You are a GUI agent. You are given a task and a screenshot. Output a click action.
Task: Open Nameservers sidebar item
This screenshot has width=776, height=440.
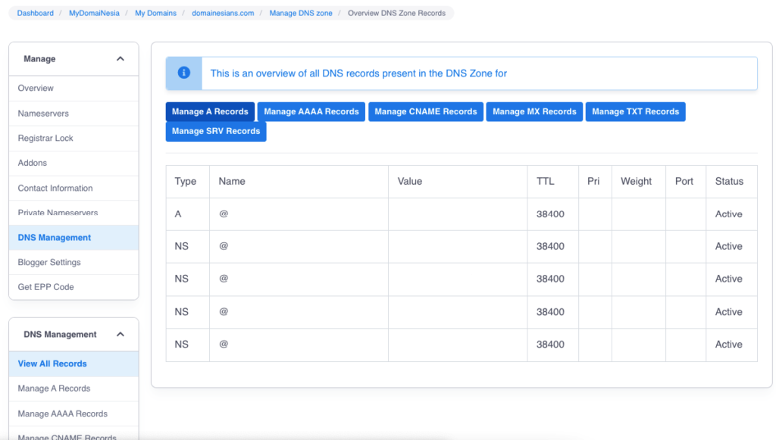74,113
